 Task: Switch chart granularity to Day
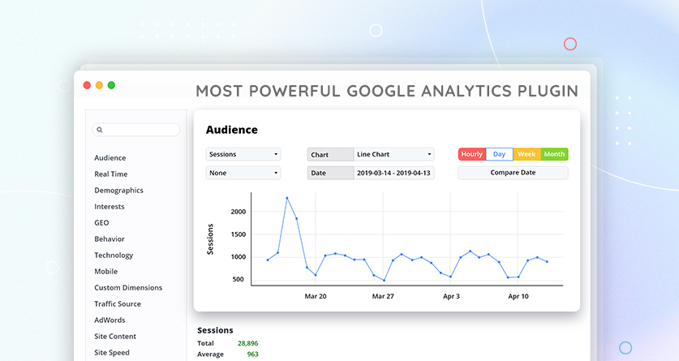(499, 154)
